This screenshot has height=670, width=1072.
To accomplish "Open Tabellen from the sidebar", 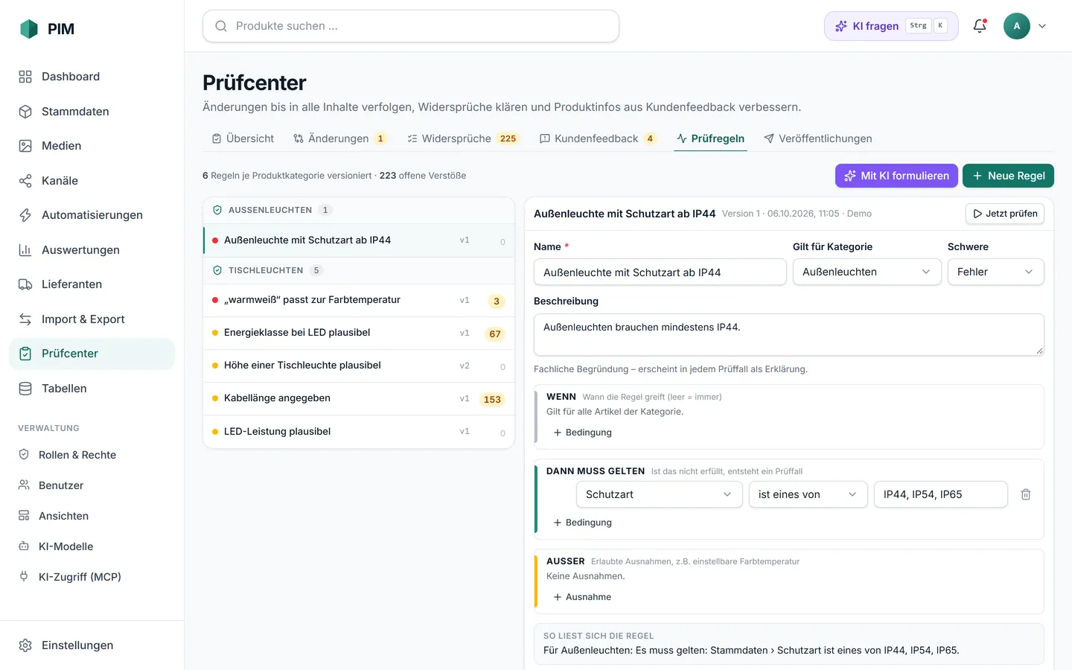I will pos(92,389).
